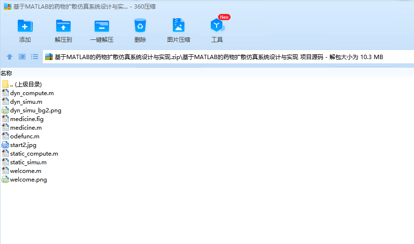Click the '添加' label under the add icon
The width and height of the screenshot is (414, 244).
coord(25,39)
